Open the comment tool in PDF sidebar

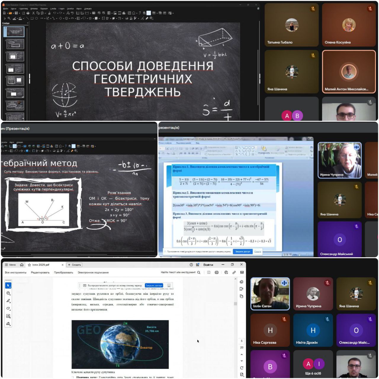pos(8,293)
